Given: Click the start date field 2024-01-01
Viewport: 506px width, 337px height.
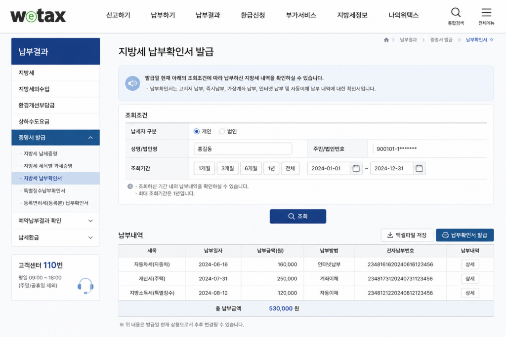Looking at the screenshot, I should pyautogui.click(x=329, y=168).
